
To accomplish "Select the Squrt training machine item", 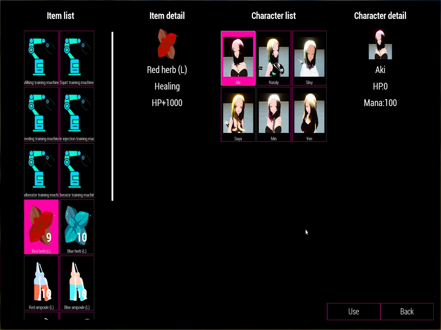I will coord(77,58).
